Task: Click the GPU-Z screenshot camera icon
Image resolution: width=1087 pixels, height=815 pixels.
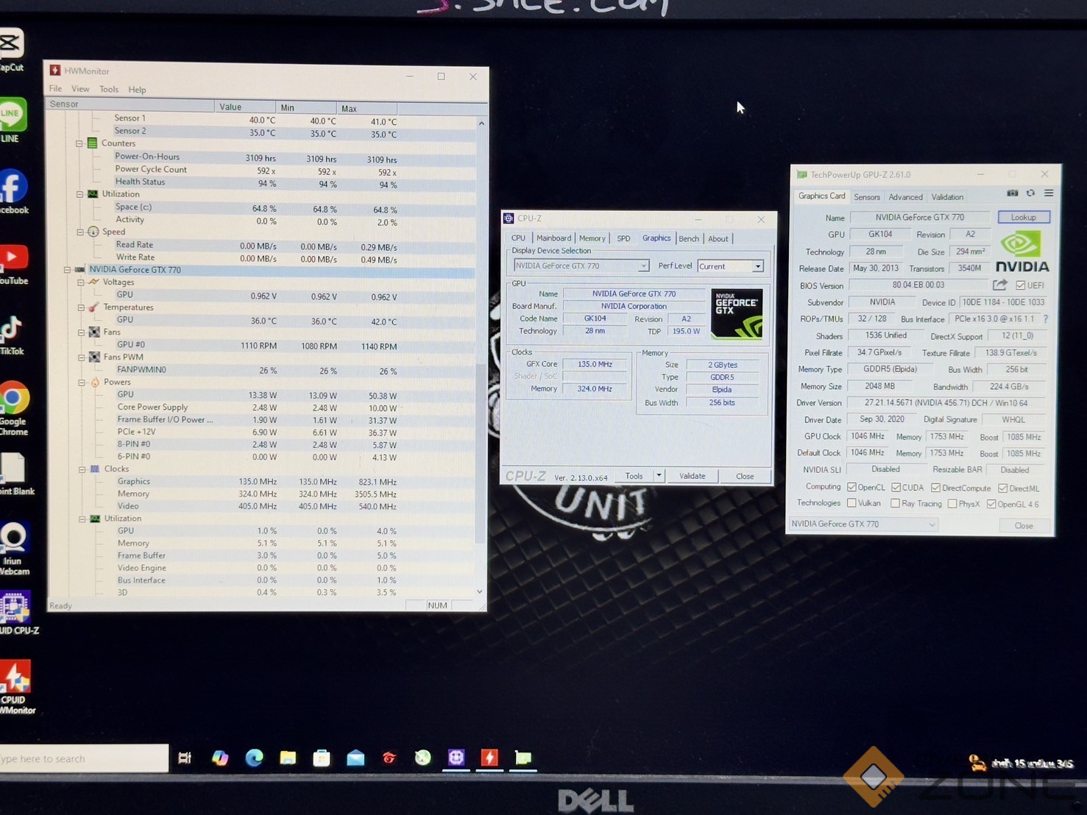Action: [x=1013, y=193]
